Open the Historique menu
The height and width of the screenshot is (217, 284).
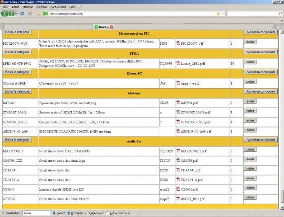[42, 7]
